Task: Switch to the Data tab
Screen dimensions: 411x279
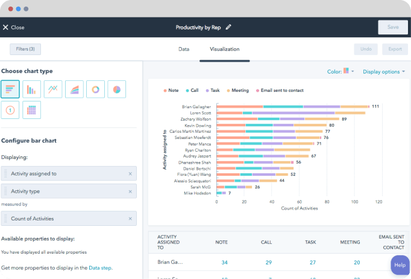Action: click(184, 49)
